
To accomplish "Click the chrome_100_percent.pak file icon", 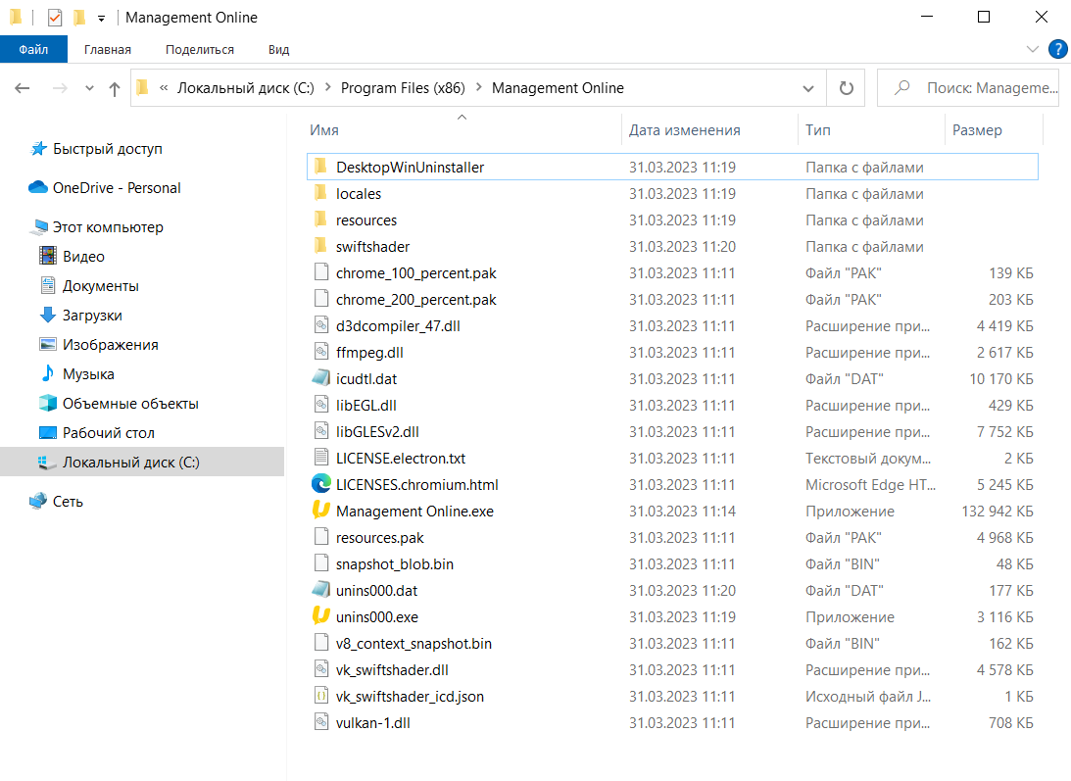I will (321, 272).
